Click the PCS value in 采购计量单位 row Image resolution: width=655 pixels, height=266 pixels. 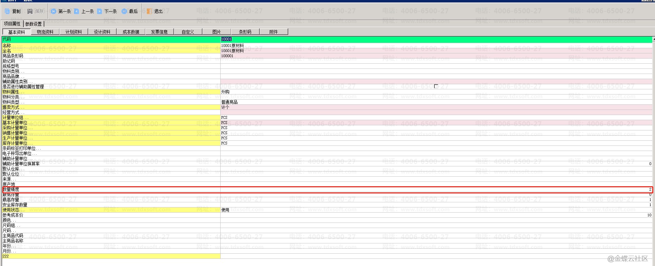point(224,128)
